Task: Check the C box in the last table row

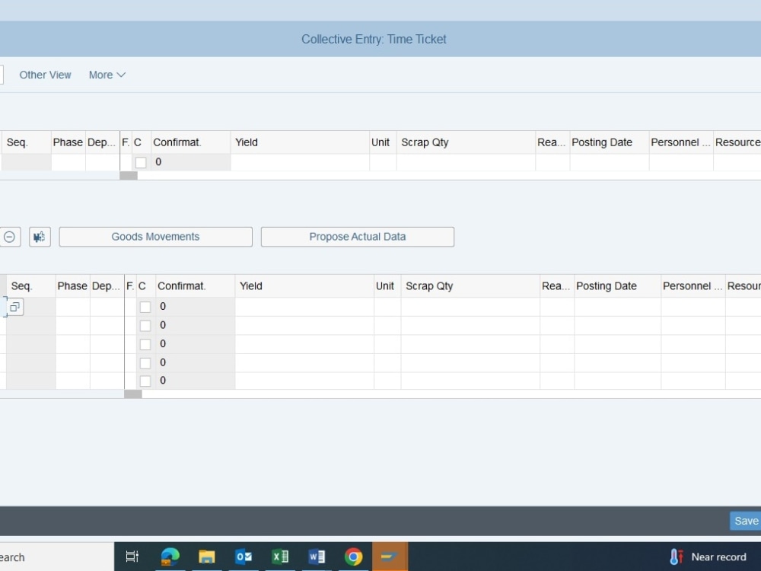Action: click(x=145, y=381)
